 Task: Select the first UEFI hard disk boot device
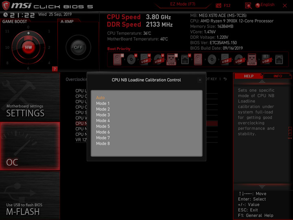(118, 59)
